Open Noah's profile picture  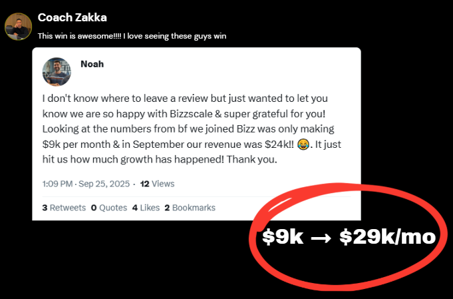coord(57,72)
